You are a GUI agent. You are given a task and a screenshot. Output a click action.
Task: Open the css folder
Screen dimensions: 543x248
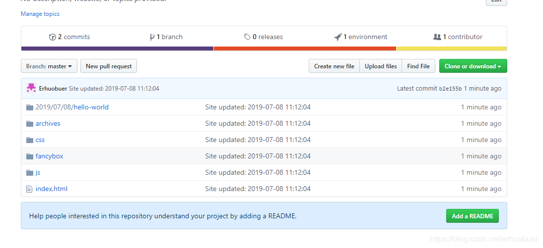pyautogui.click(x=40, y=140)
